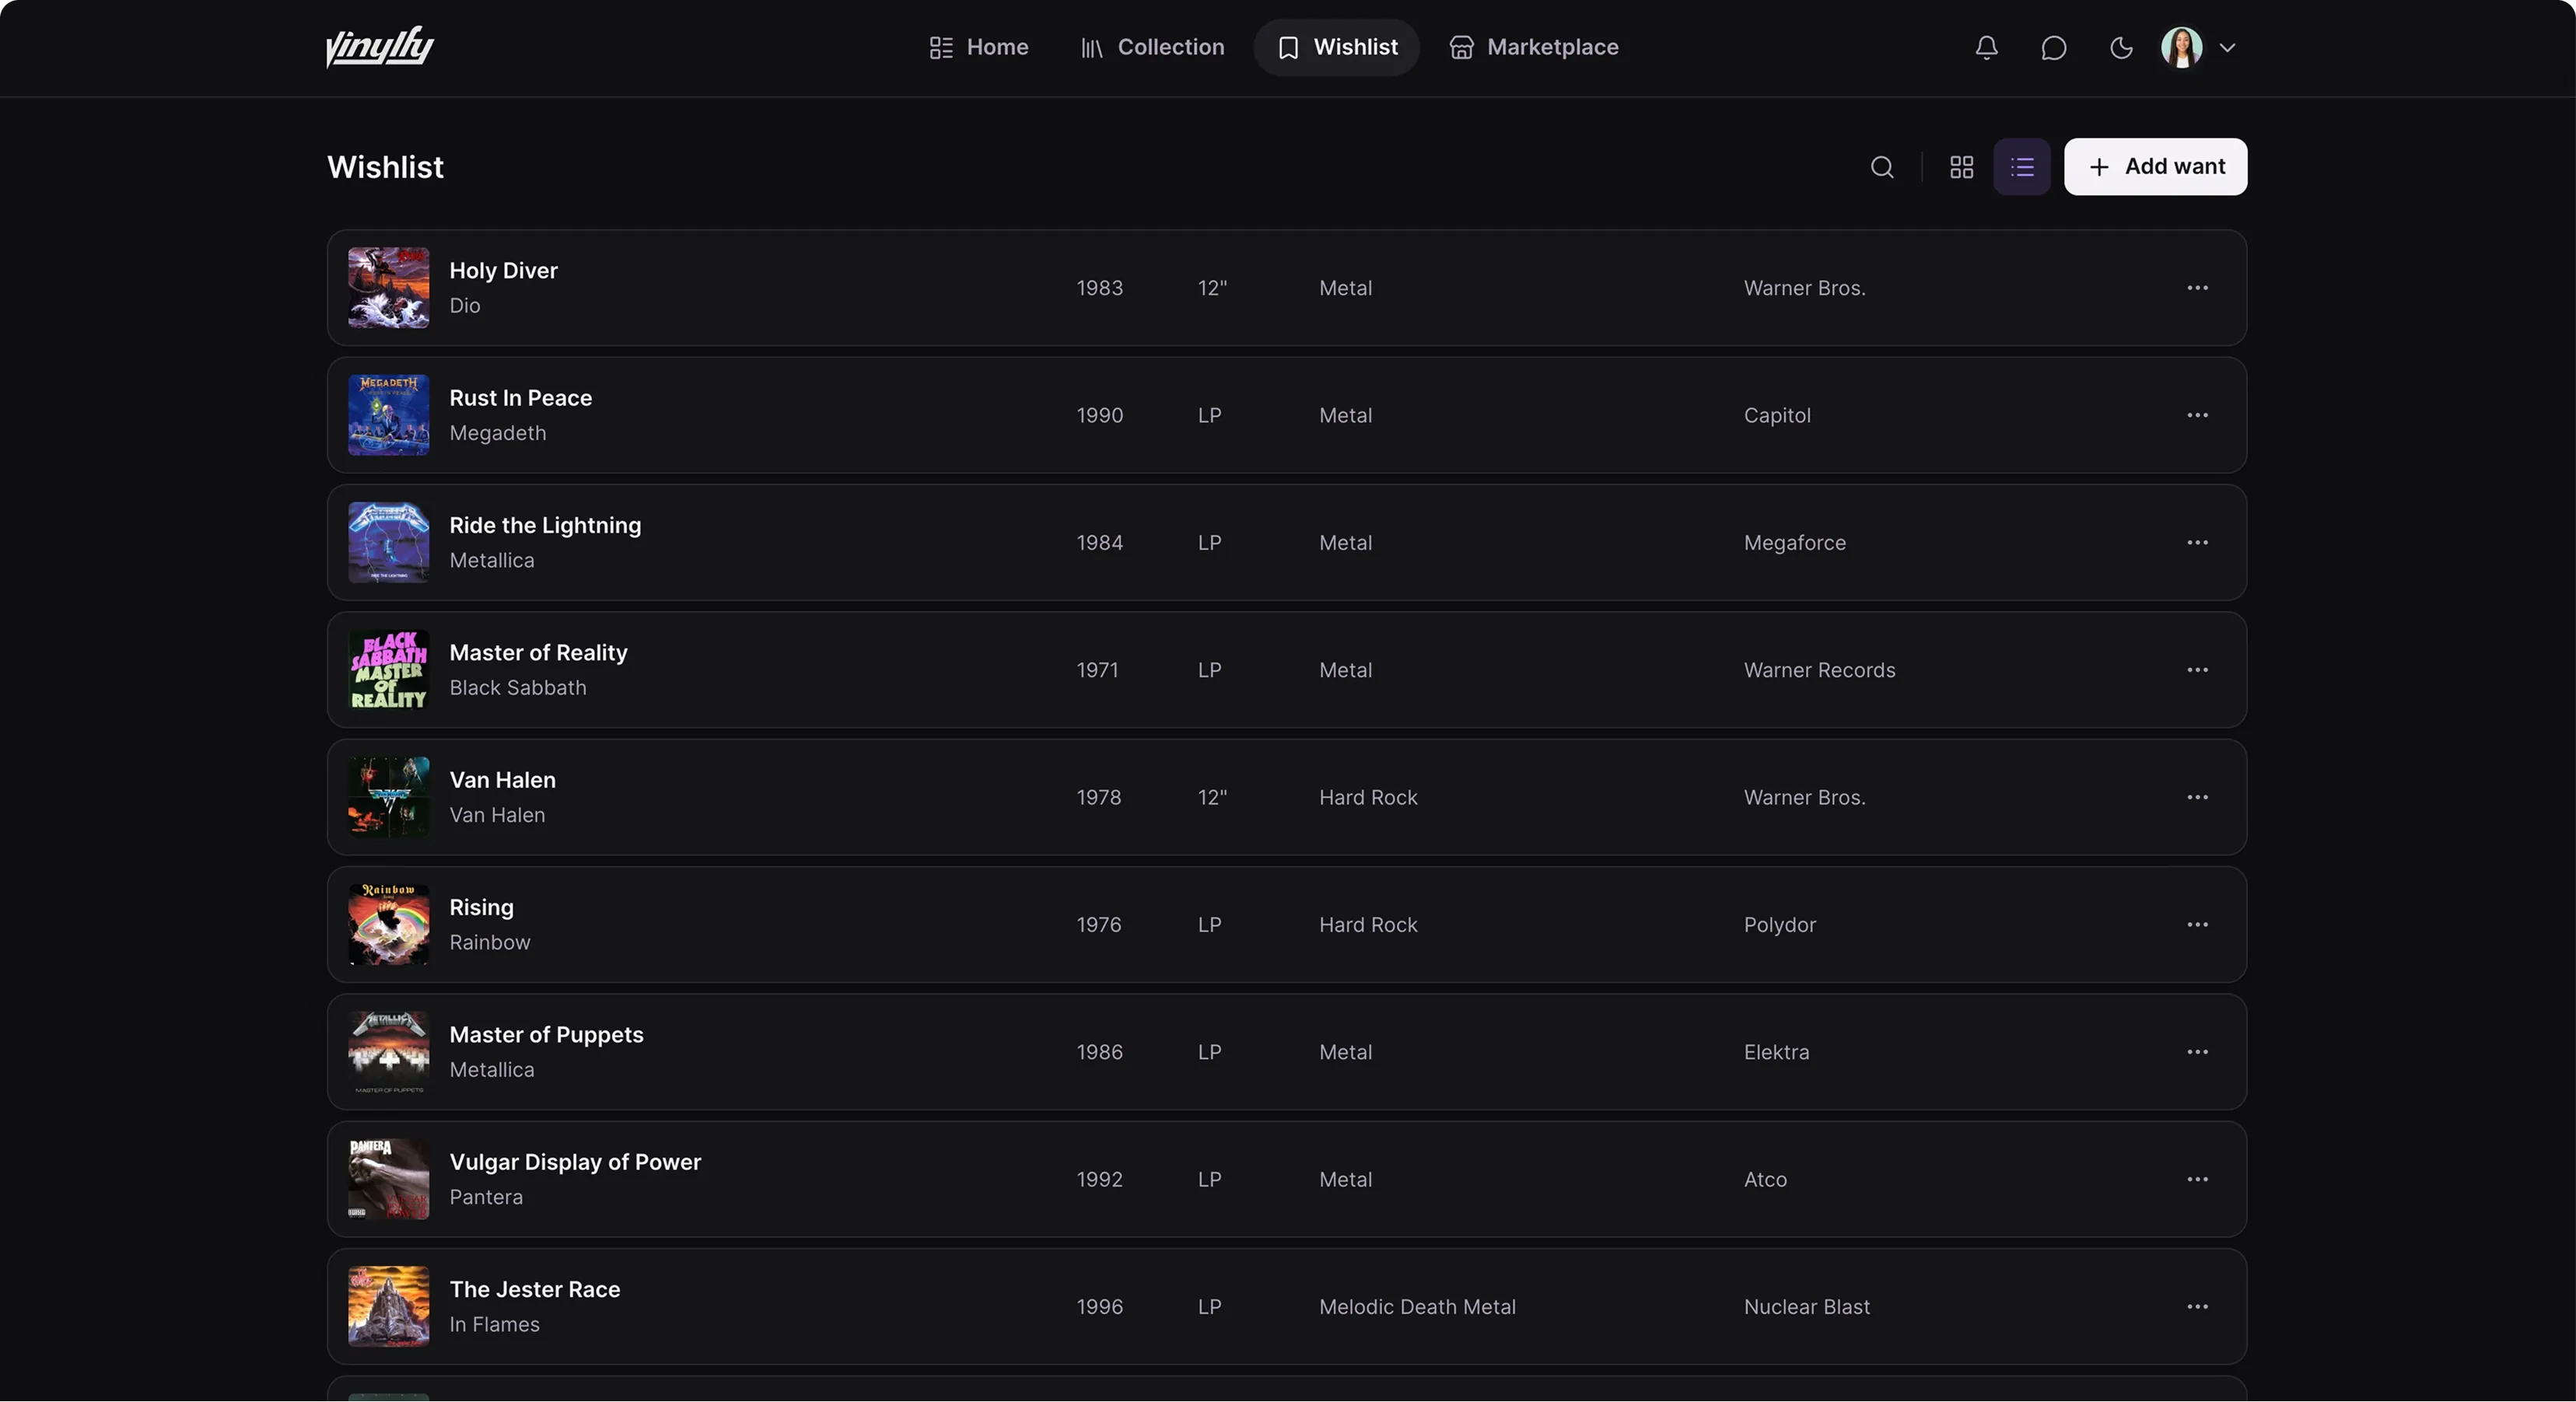2576x1402 pixels.
Task: Click the Melodic Death Metal genre
Action: (1416, 1307)
